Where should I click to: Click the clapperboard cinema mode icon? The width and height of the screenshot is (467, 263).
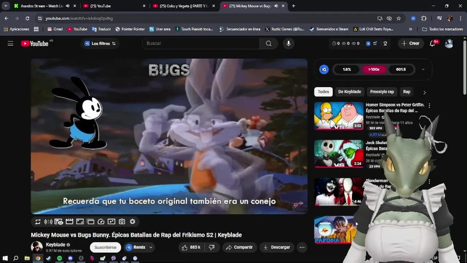69,222
